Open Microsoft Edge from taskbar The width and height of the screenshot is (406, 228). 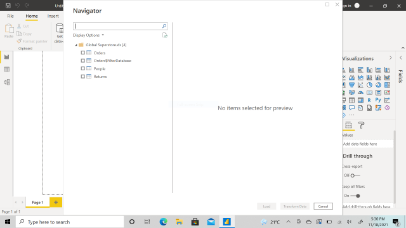[x=163, y=222]
